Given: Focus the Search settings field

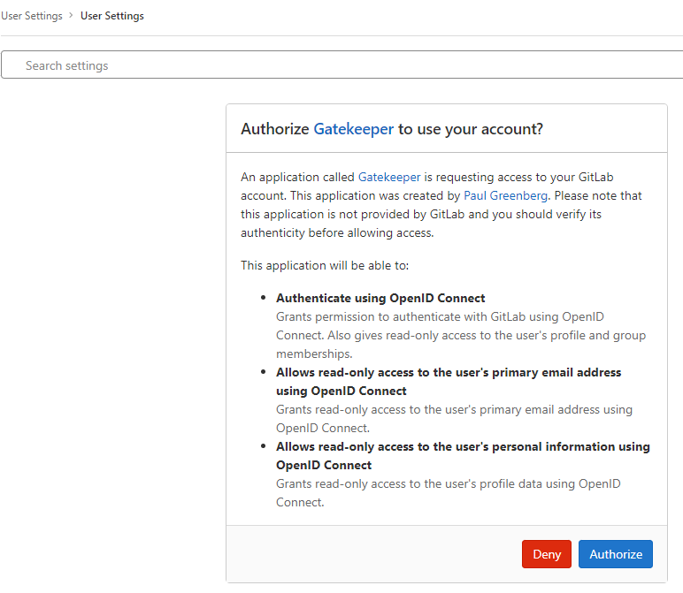Looking at the screenshot, I should pyautogui.click(x=345, y=65).
